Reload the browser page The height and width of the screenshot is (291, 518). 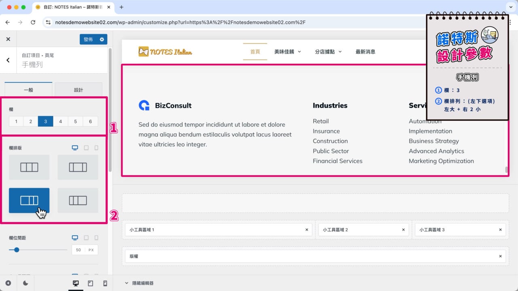(33, 22)
